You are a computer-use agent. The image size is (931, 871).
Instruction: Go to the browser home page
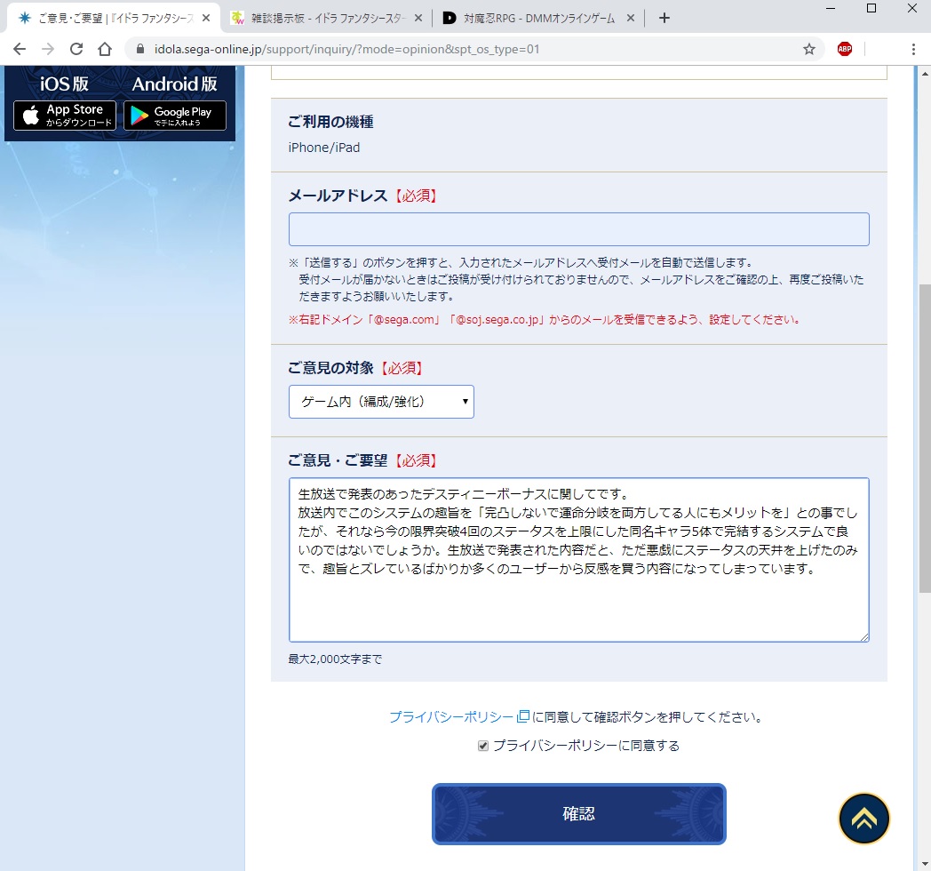click(x=105, y=49)
